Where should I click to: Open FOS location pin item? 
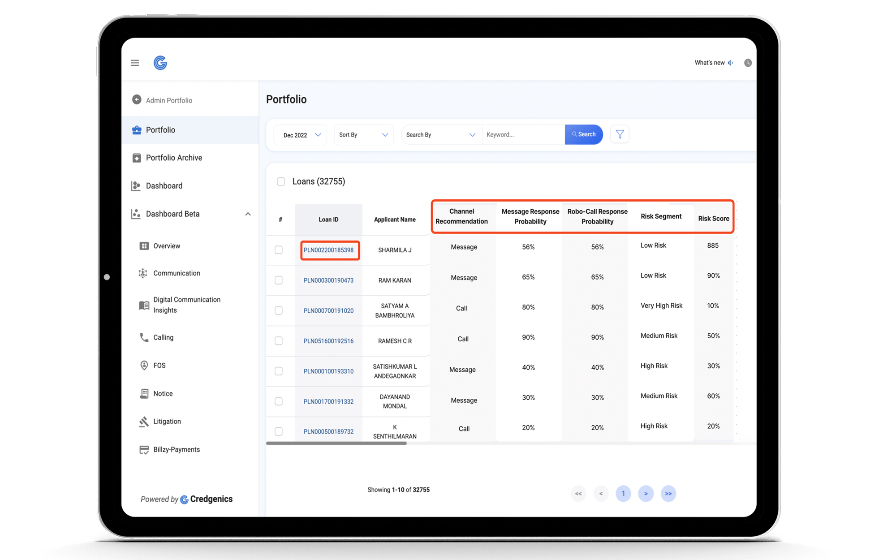point(144,366)
